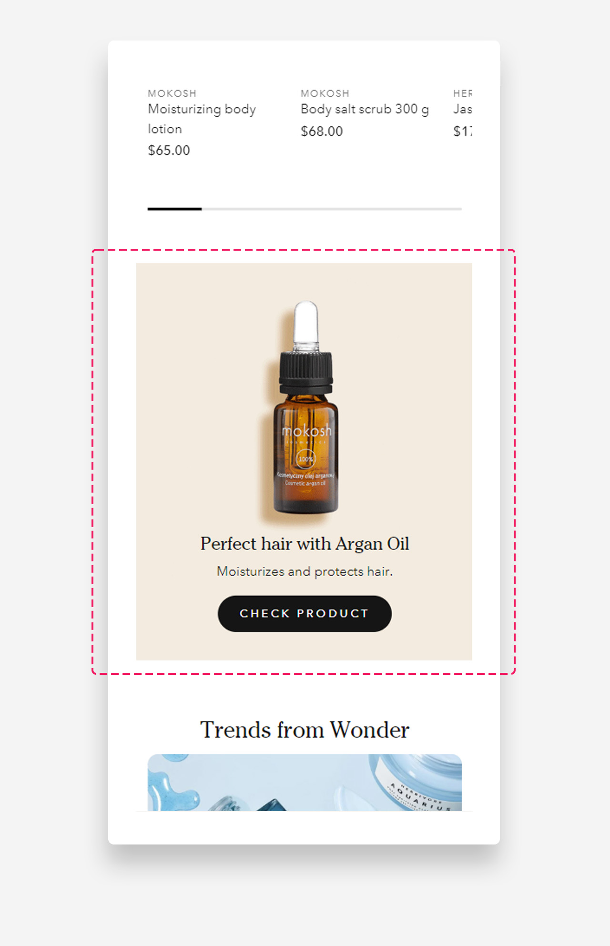The image size is (610, 946).
Task: Open the Body salt scrub 300 g product
Action: click(x=365, y=109)
